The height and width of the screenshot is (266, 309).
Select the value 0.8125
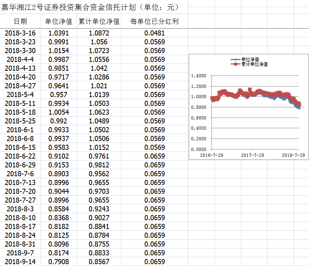[59, 235]
